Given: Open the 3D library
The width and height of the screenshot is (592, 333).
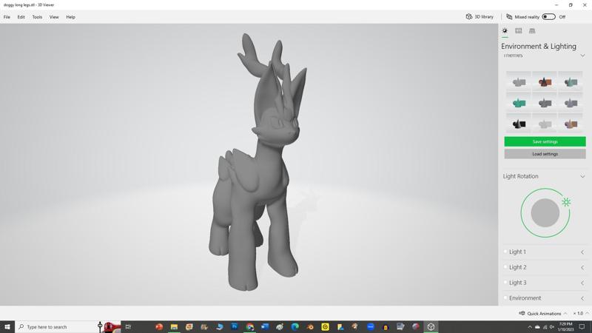Looking at the screenshot, I should coord(480,17).
